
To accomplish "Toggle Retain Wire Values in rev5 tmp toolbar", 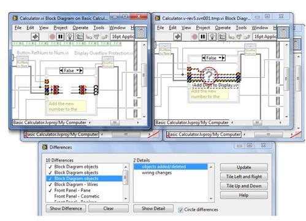I will pyautogui.click(x=222, y=37).
